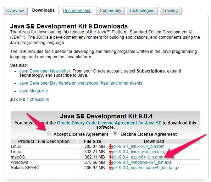This screenshot has width=211, height=182.
Task: Click the 206.97 MB file size value
Action: coord(94,168)
